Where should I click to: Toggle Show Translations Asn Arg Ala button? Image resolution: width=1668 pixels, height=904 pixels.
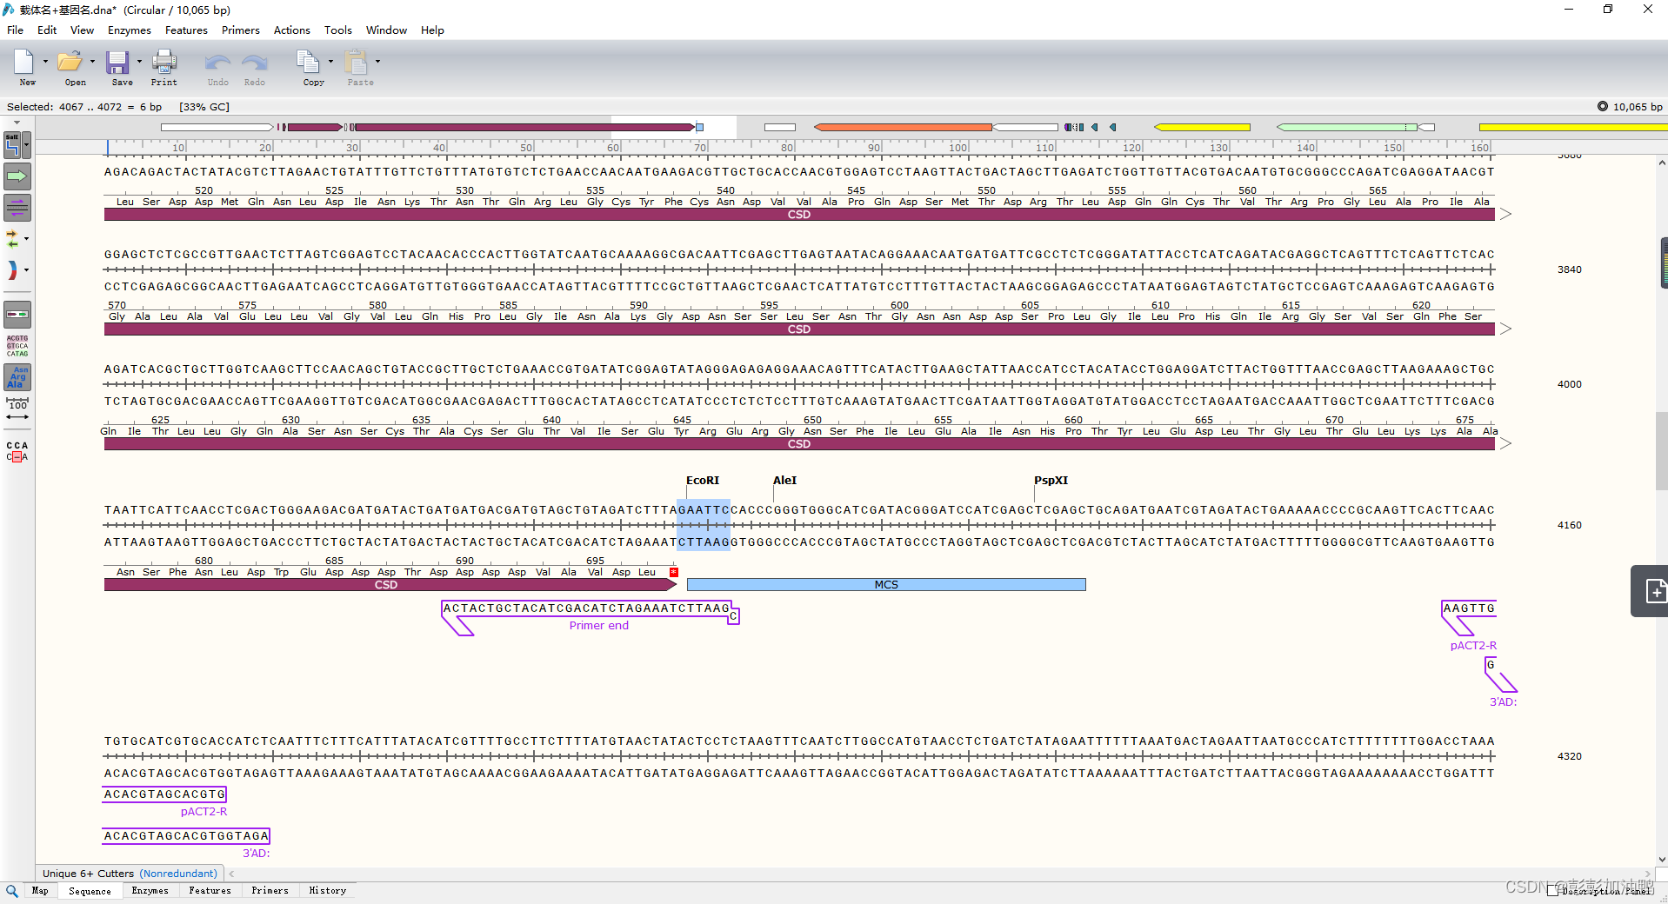[17, 377]
